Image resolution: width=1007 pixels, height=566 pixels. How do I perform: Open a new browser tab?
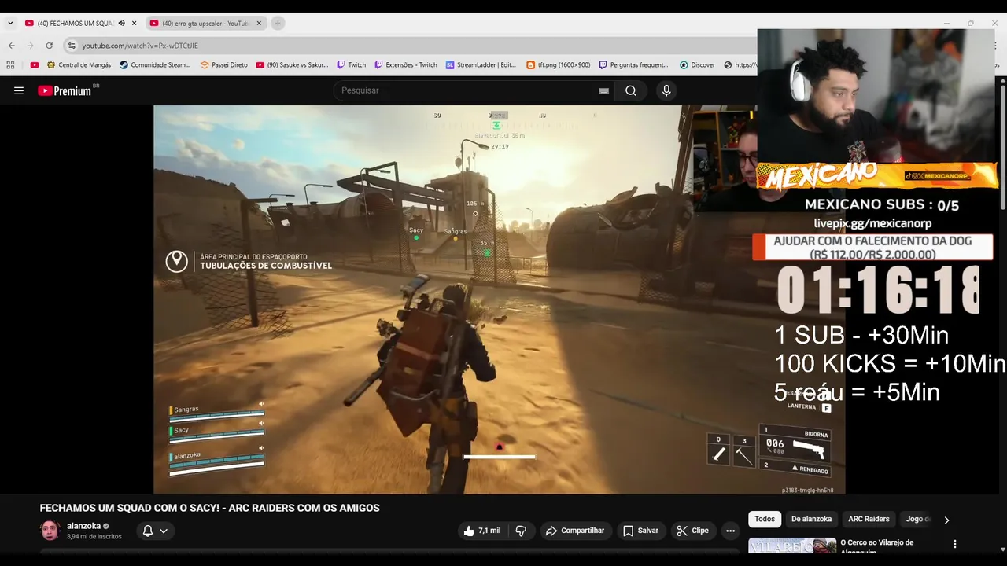click(x=278, y=24)
